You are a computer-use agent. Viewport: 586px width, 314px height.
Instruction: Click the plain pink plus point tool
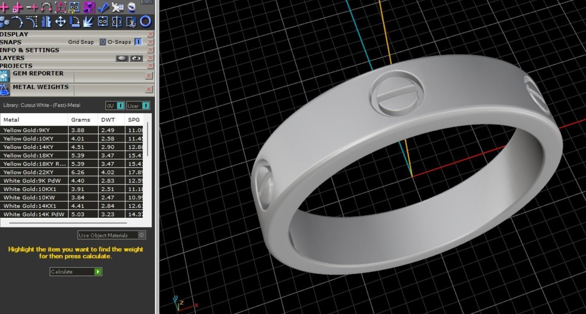[x=4, y=7]
